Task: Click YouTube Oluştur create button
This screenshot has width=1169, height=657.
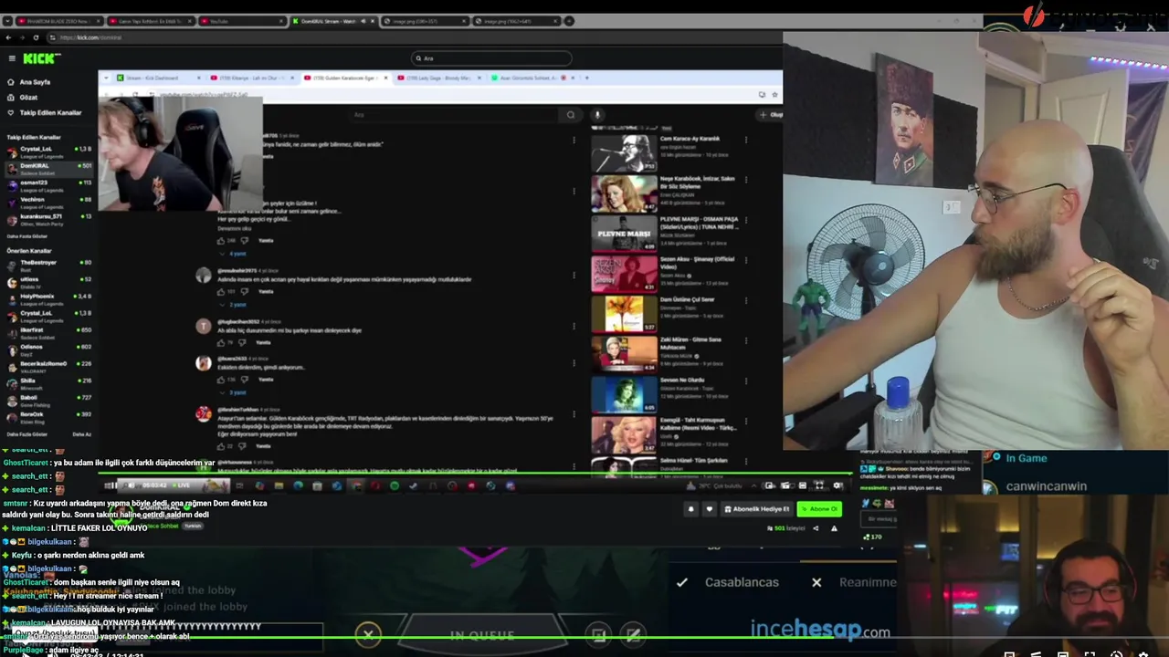Action: click(771, 115)
